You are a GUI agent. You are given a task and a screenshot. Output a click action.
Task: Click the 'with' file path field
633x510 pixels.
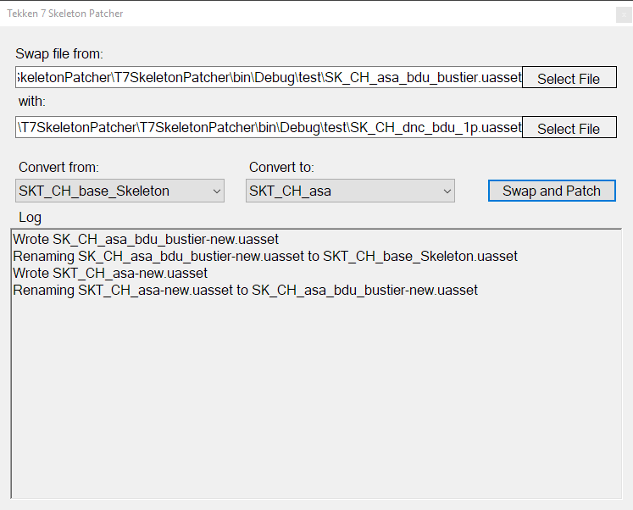coord(269,127)
